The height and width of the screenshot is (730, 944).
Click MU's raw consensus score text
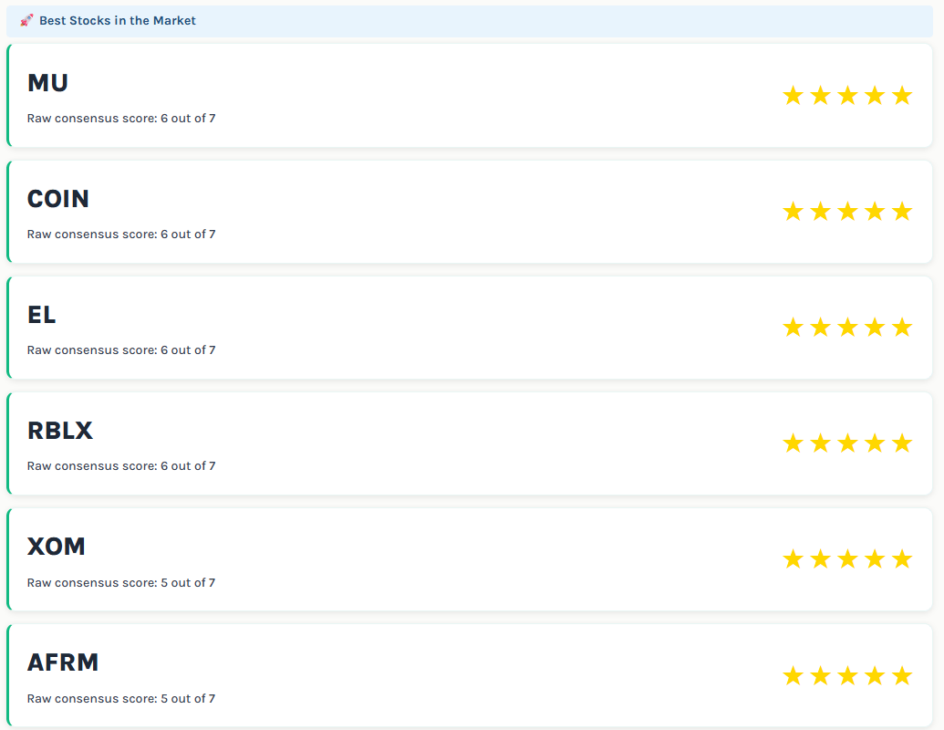click(x=121, y=118)
